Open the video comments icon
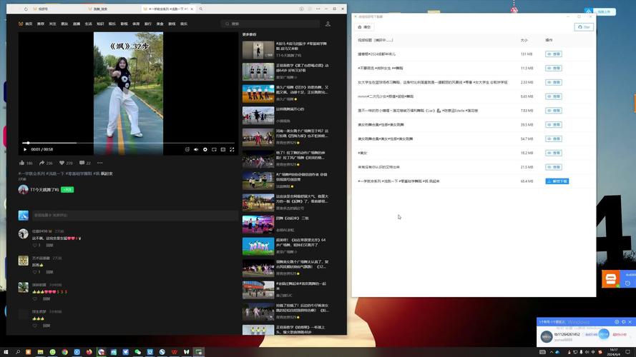 tap(81, 163)
